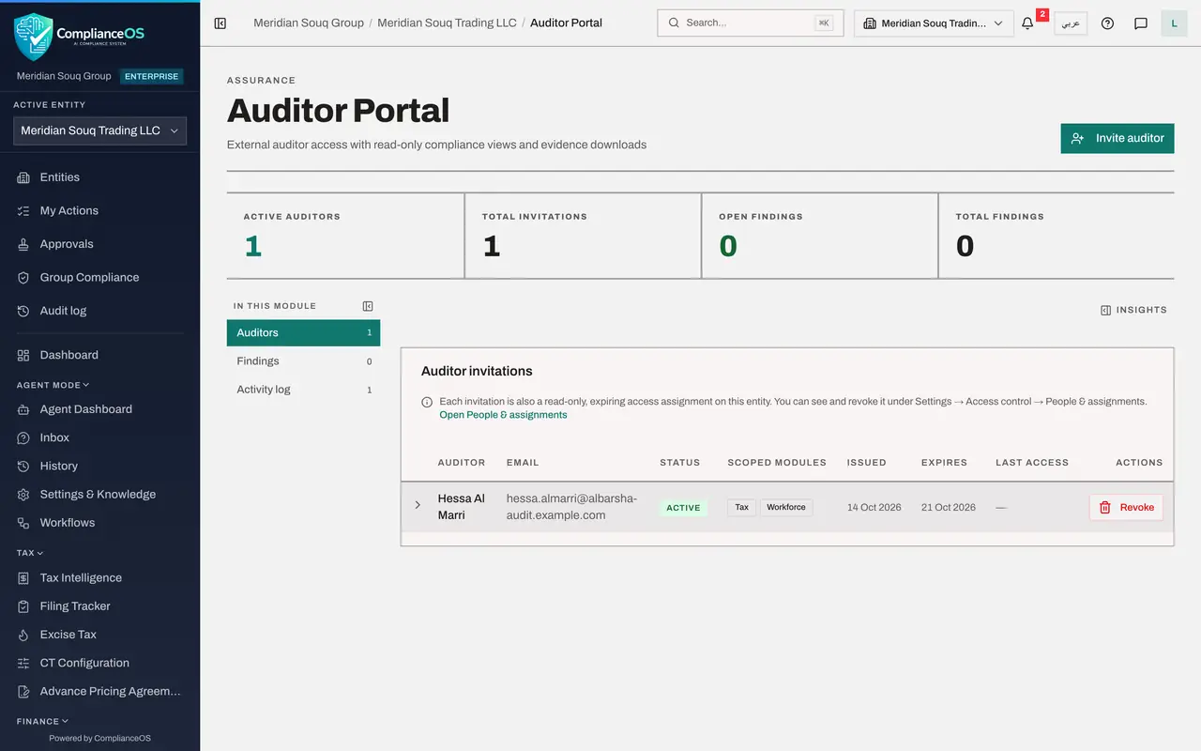Click the Invite auditor button
Image resolution: width=1201 pixels, height=751 pixels.
[x=1117, y=138]
